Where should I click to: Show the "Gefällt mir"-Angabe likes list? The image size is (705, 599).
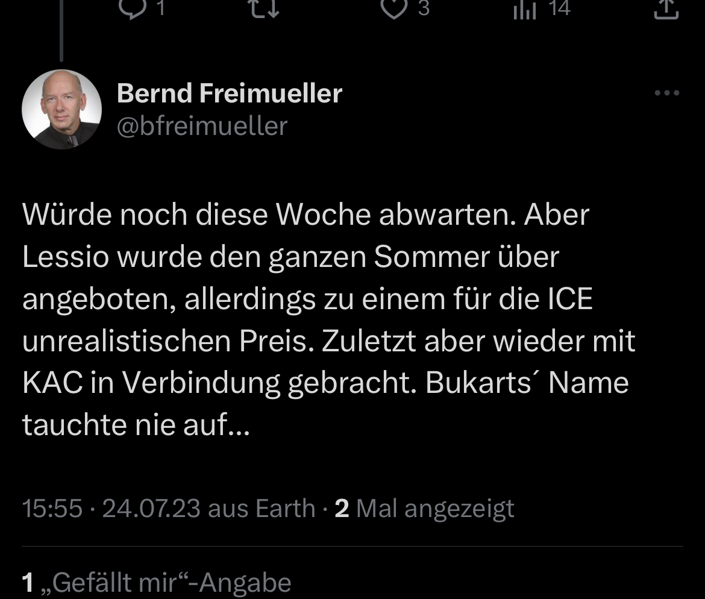click(157, 582)
